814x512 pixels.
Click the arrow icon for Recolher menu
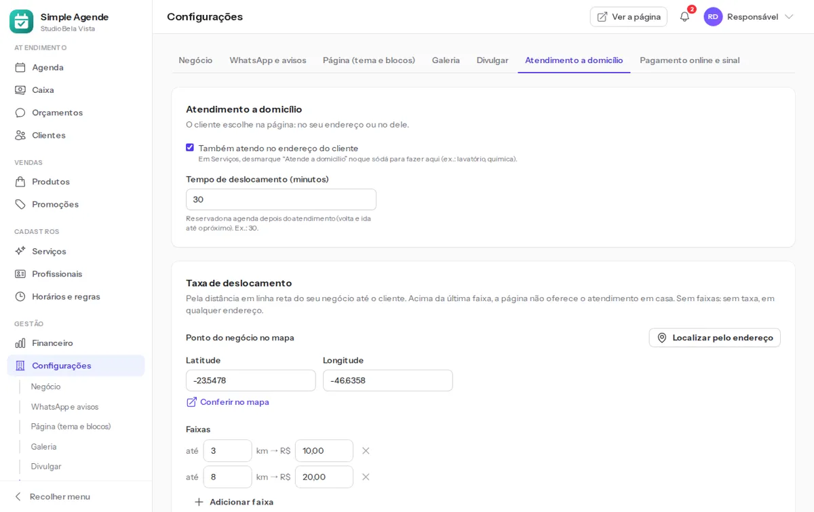(18, 496)
